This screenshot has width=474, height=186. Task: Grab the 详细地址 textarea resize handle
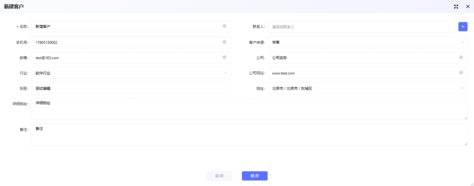pyautogui.click(x=466, y=118)
